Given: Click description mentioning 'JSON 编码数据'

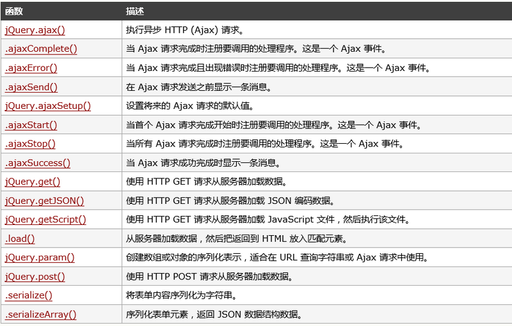Looking at the screenshot, I should click(230, 201).
